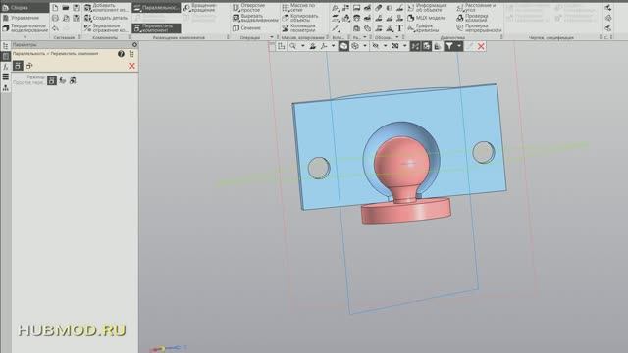This screenshot has height=353, width=628.
Task: Click the 'Диагностика' group label
Action: tap(452, 37)
